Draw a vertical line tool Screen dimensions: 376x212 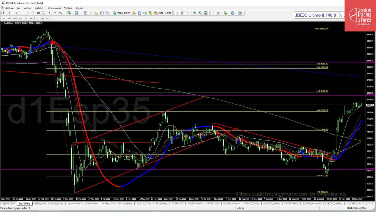pyautogui.click(x=16, y=13)
